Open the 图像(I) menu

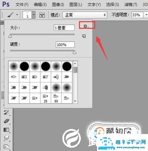58,5
